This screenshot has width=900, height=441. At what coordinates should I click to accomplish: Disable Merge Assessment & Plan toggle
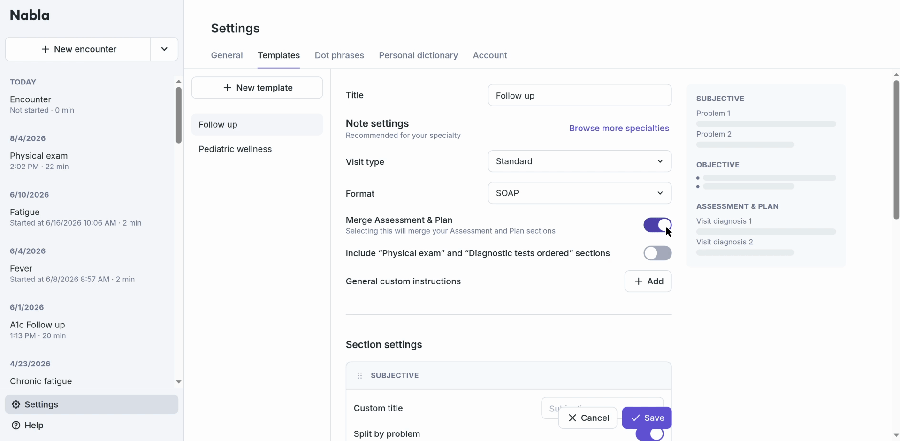tap(657, 225)
